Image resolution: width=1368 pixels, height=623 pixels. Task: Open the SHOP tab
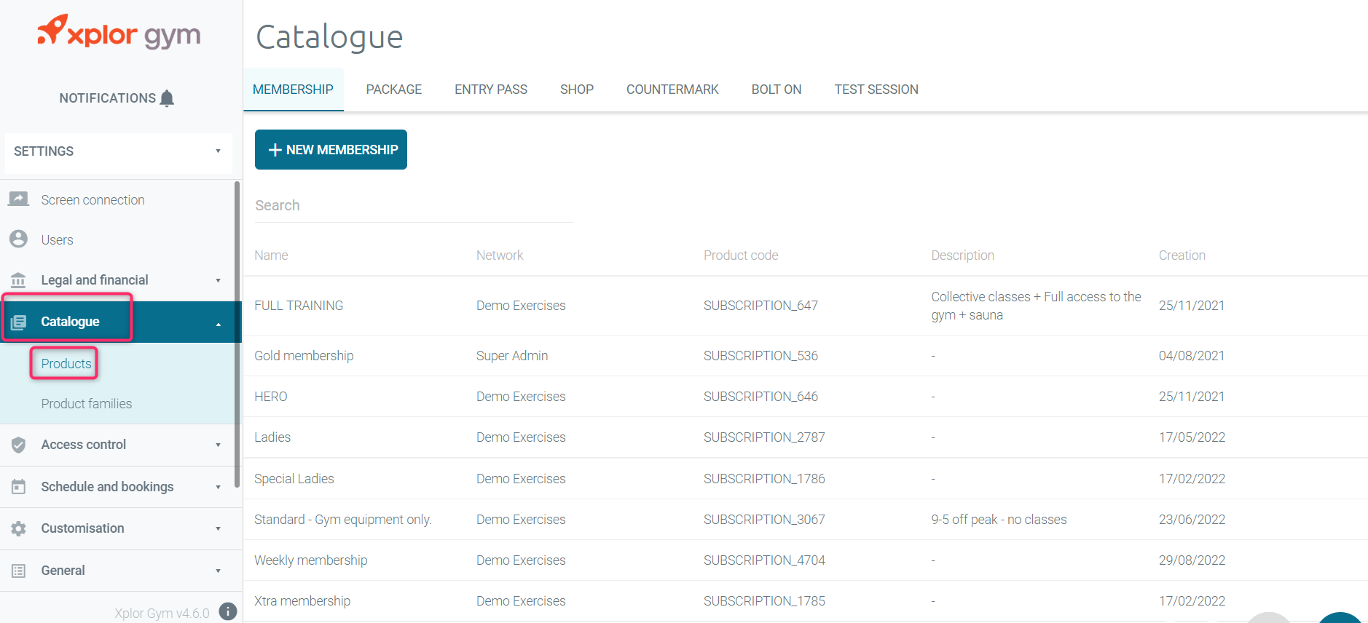click(577, 90)
